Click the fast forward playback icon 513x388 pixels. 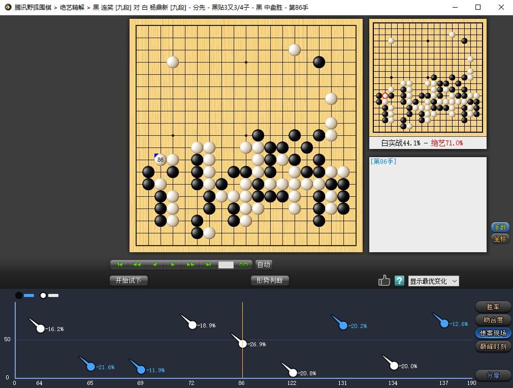pos(191,264)
